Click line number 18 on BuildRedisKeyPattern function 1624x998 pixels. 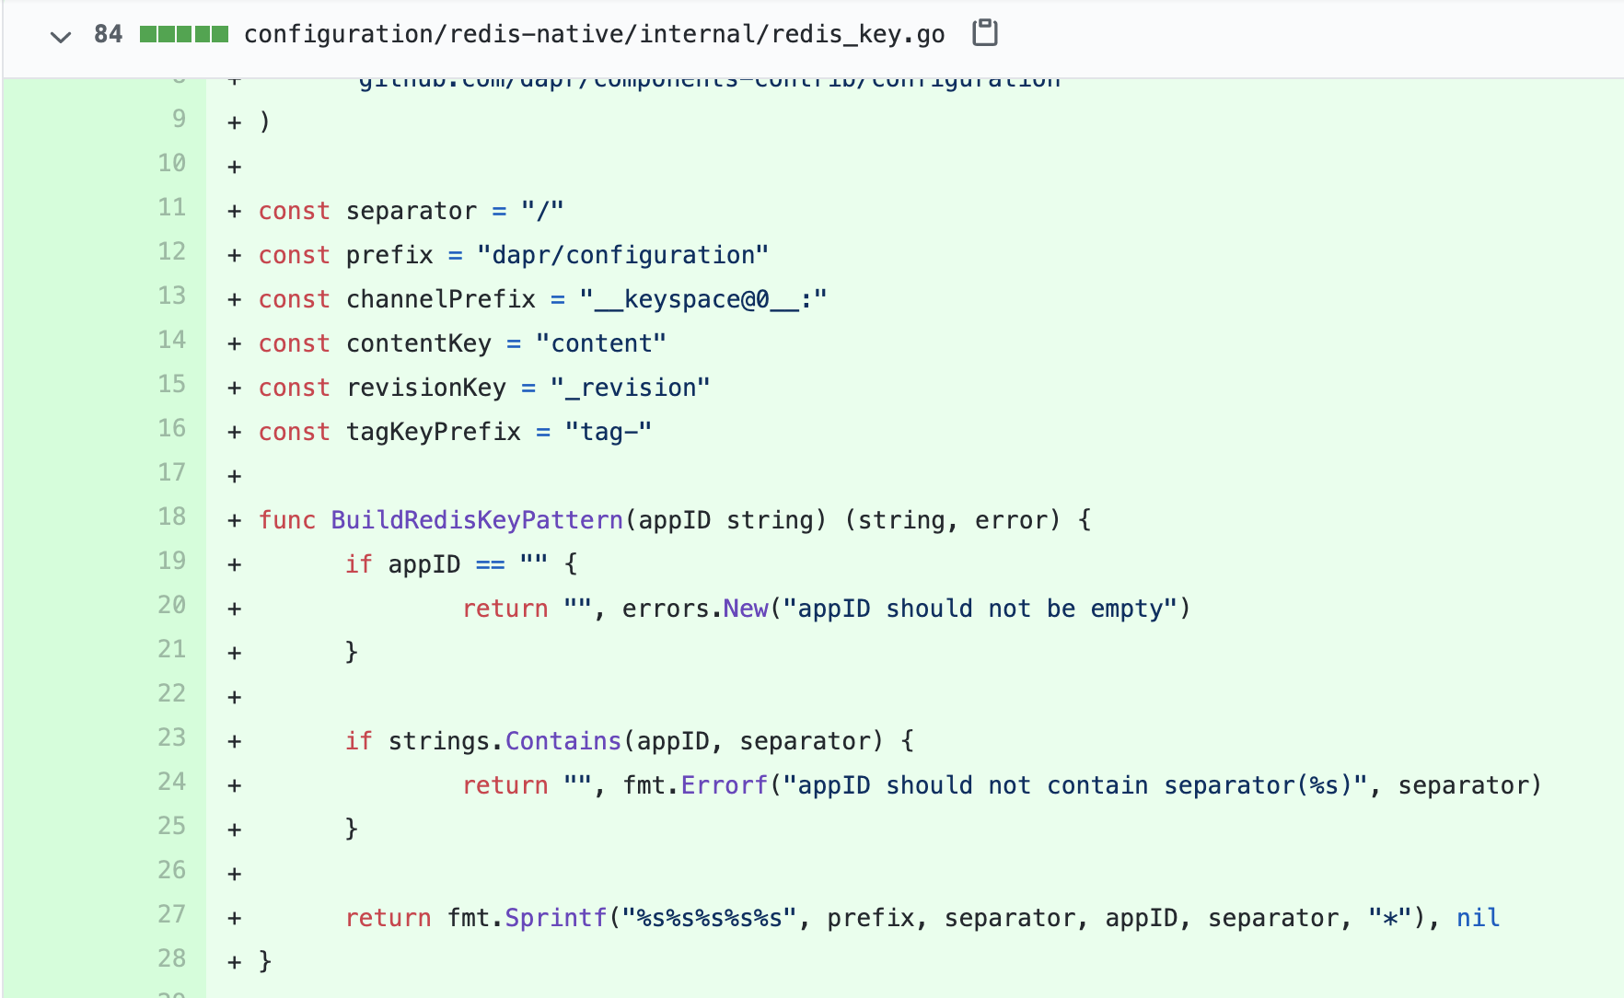[x=171, y=516]
